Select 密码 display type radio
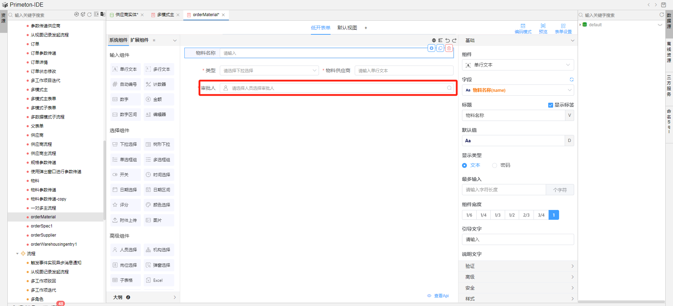Screen dimensions: 673x306 click(x=495, y=165)
